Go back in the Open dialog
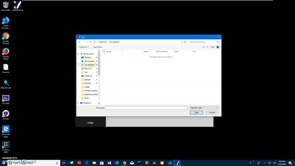This screenshot has width=295, height=166. click(x=79, y=42)
